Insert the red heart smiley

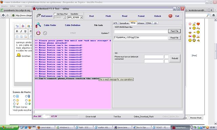coord(198,24)
